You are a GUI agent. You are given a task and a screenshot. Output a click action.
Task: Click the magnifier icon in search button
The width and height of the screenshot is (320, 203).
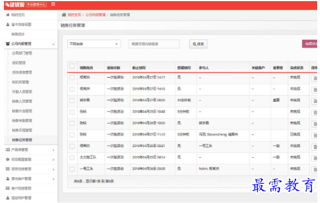coord(195,44)
